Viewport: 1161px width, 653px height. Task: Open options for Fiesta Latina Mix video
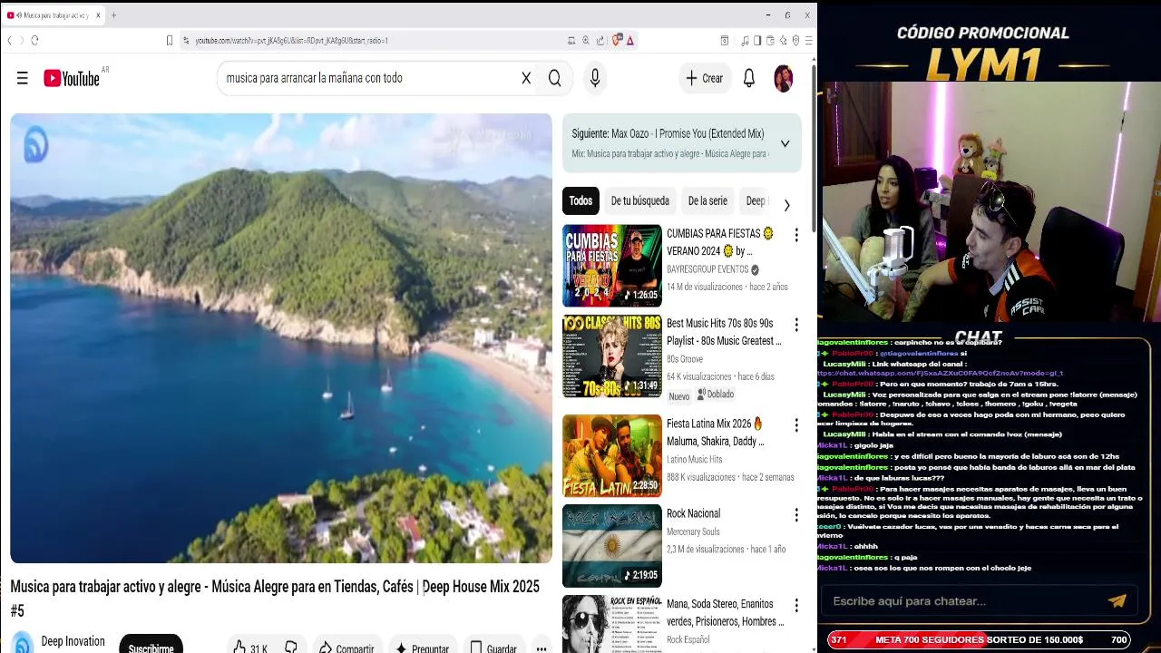(796, 425)
